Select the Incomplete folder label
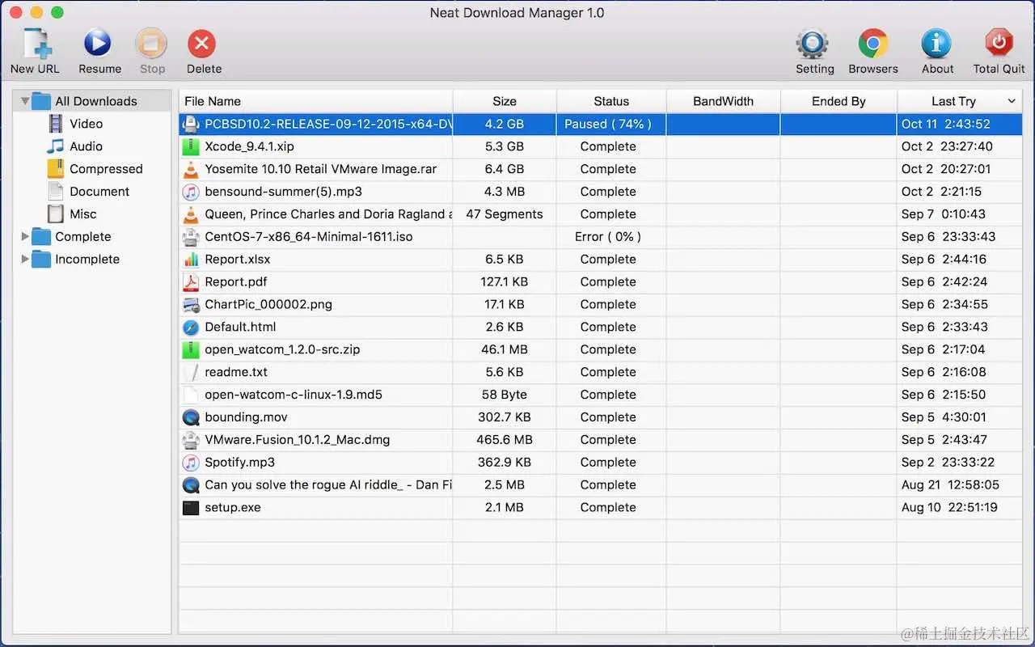This screenshot has height=647, width=1035. [x=87, y=260]
